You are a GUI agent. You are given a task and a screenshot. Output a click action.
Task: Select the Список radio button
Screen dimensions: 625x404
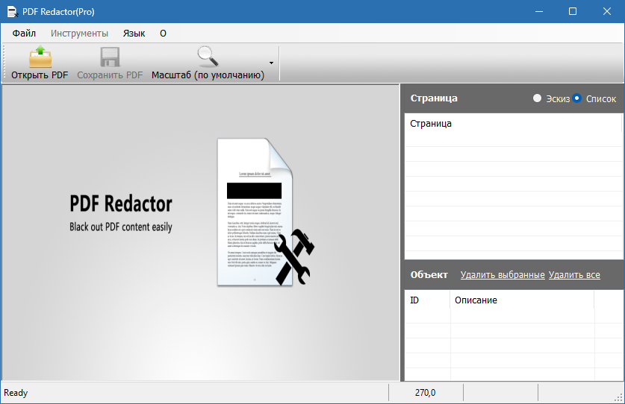576,98
